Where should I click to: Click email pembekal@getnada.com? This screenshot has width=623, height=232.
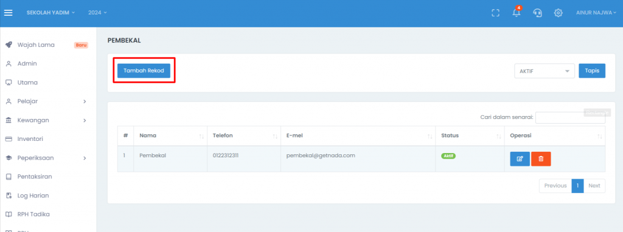pyautogui.click(x=321, y=155)
